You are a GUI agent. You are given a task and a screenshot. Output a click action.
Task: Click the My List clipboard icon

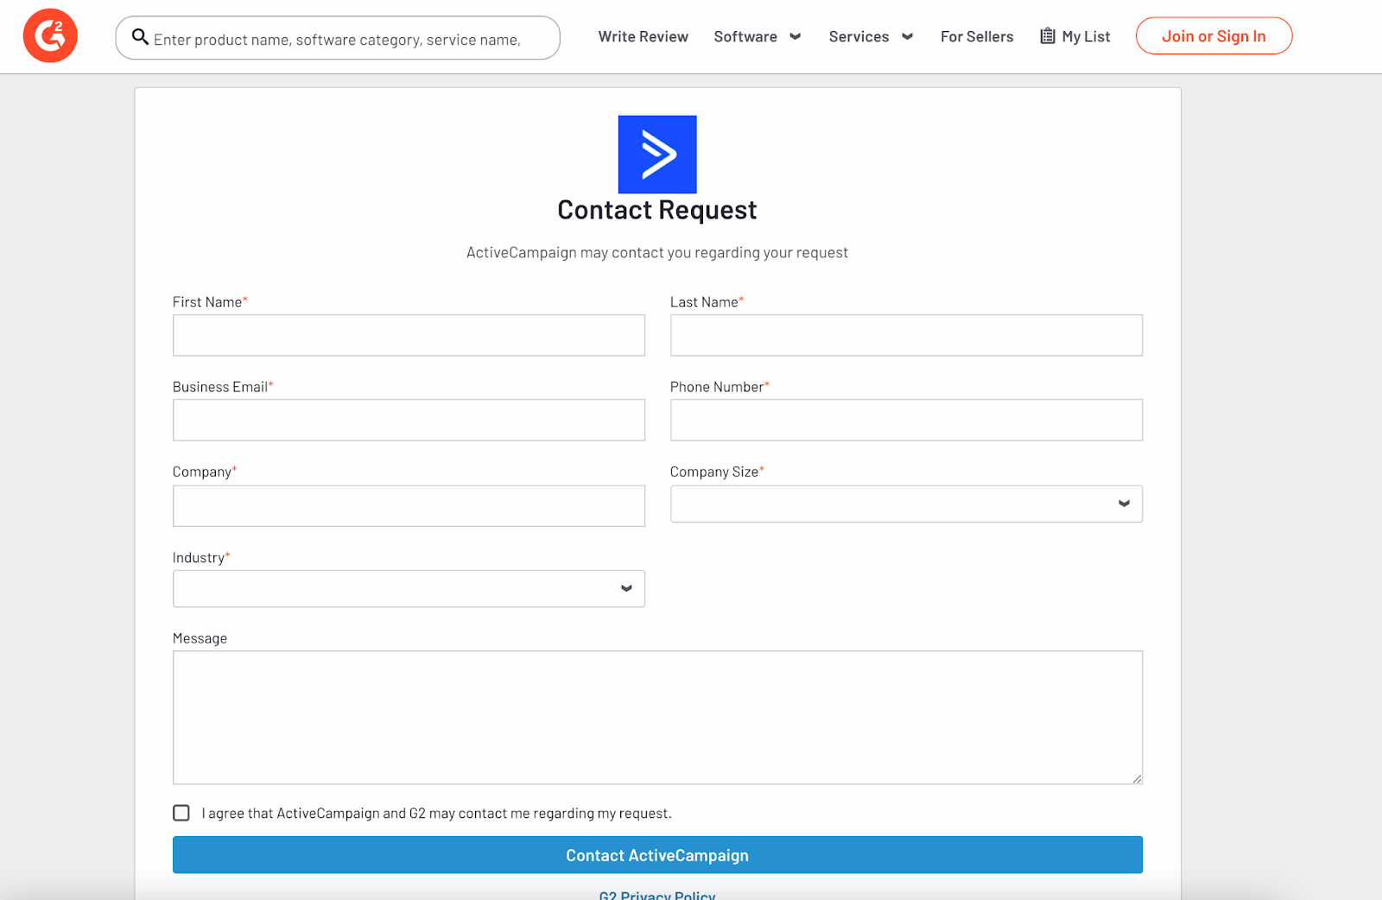[x=1048, y=36]
